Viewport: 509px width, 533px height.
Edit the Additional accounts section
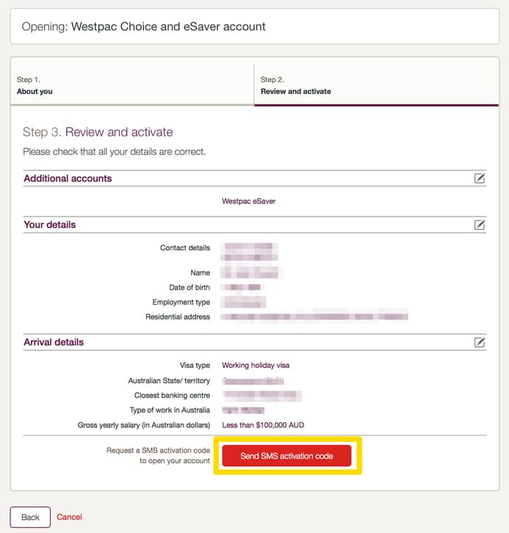(x=480, y=178)
